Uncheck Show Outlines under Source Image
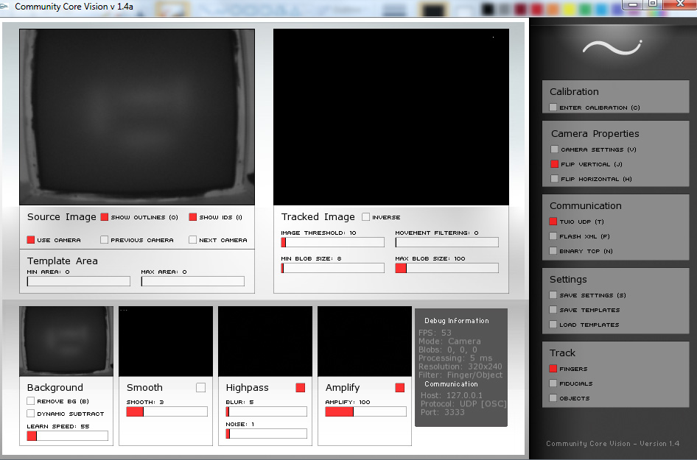This screenshot has height=460, width=697. pos(105,217)
